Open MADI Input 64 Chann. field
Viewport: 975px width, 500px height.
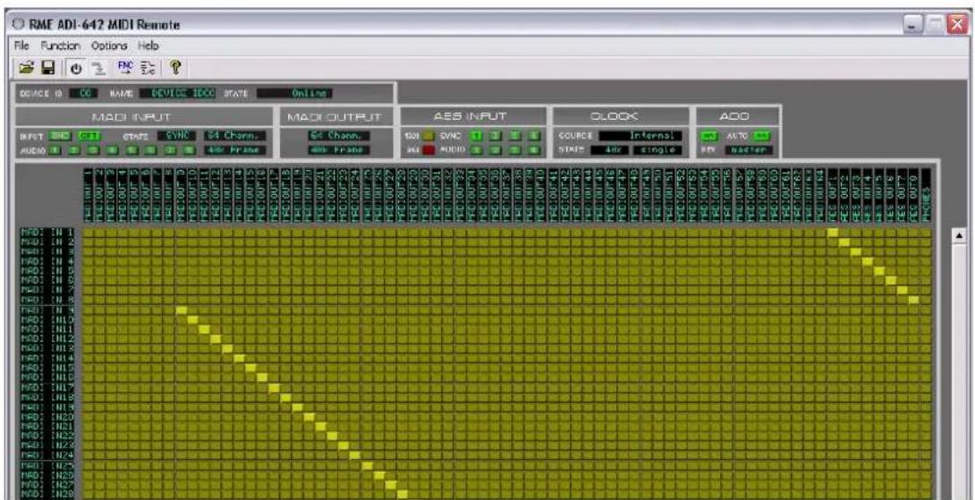235,136
